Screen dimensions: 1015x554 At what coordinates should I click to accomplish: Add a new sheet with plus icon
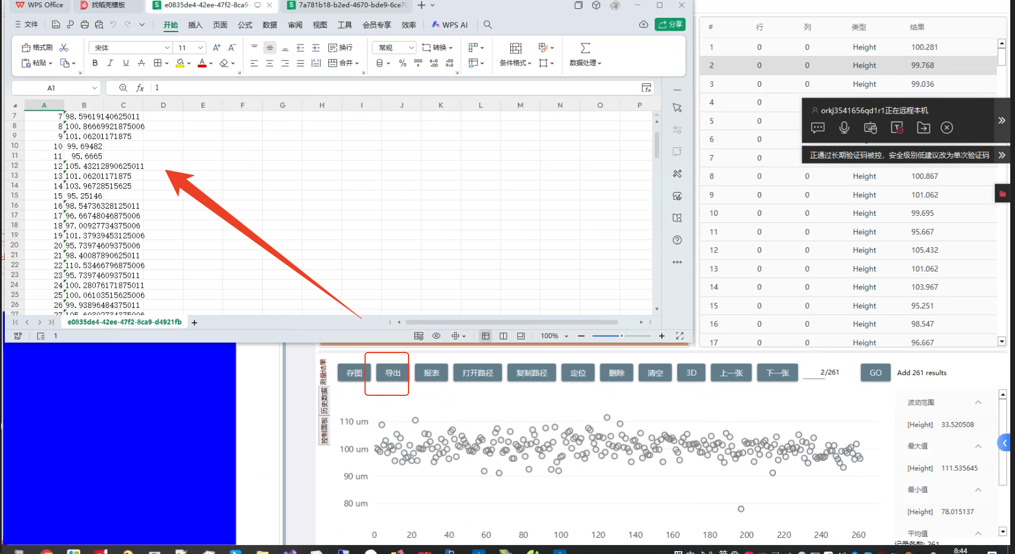click(x=194, y=322)
